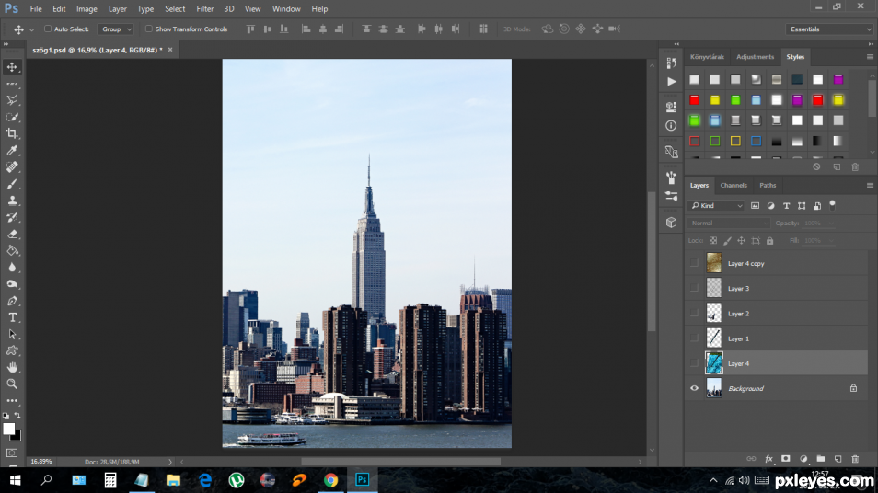Image resolution: width=878 pixels, height=493 pixels.
Task: Delete the selected layer
Action: 855,459
